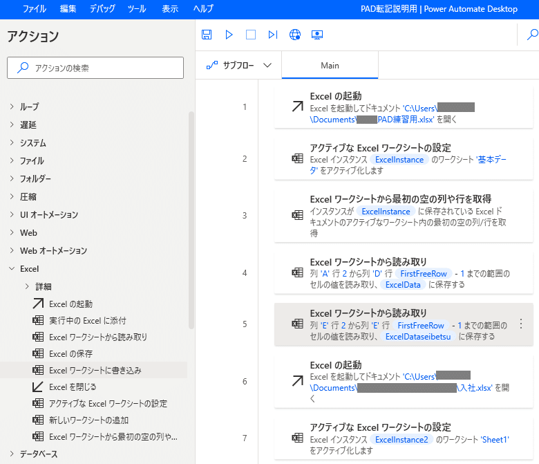539x464 pixels.
Task: Expand the 遅延 action group
Action: tap(12, 124)
